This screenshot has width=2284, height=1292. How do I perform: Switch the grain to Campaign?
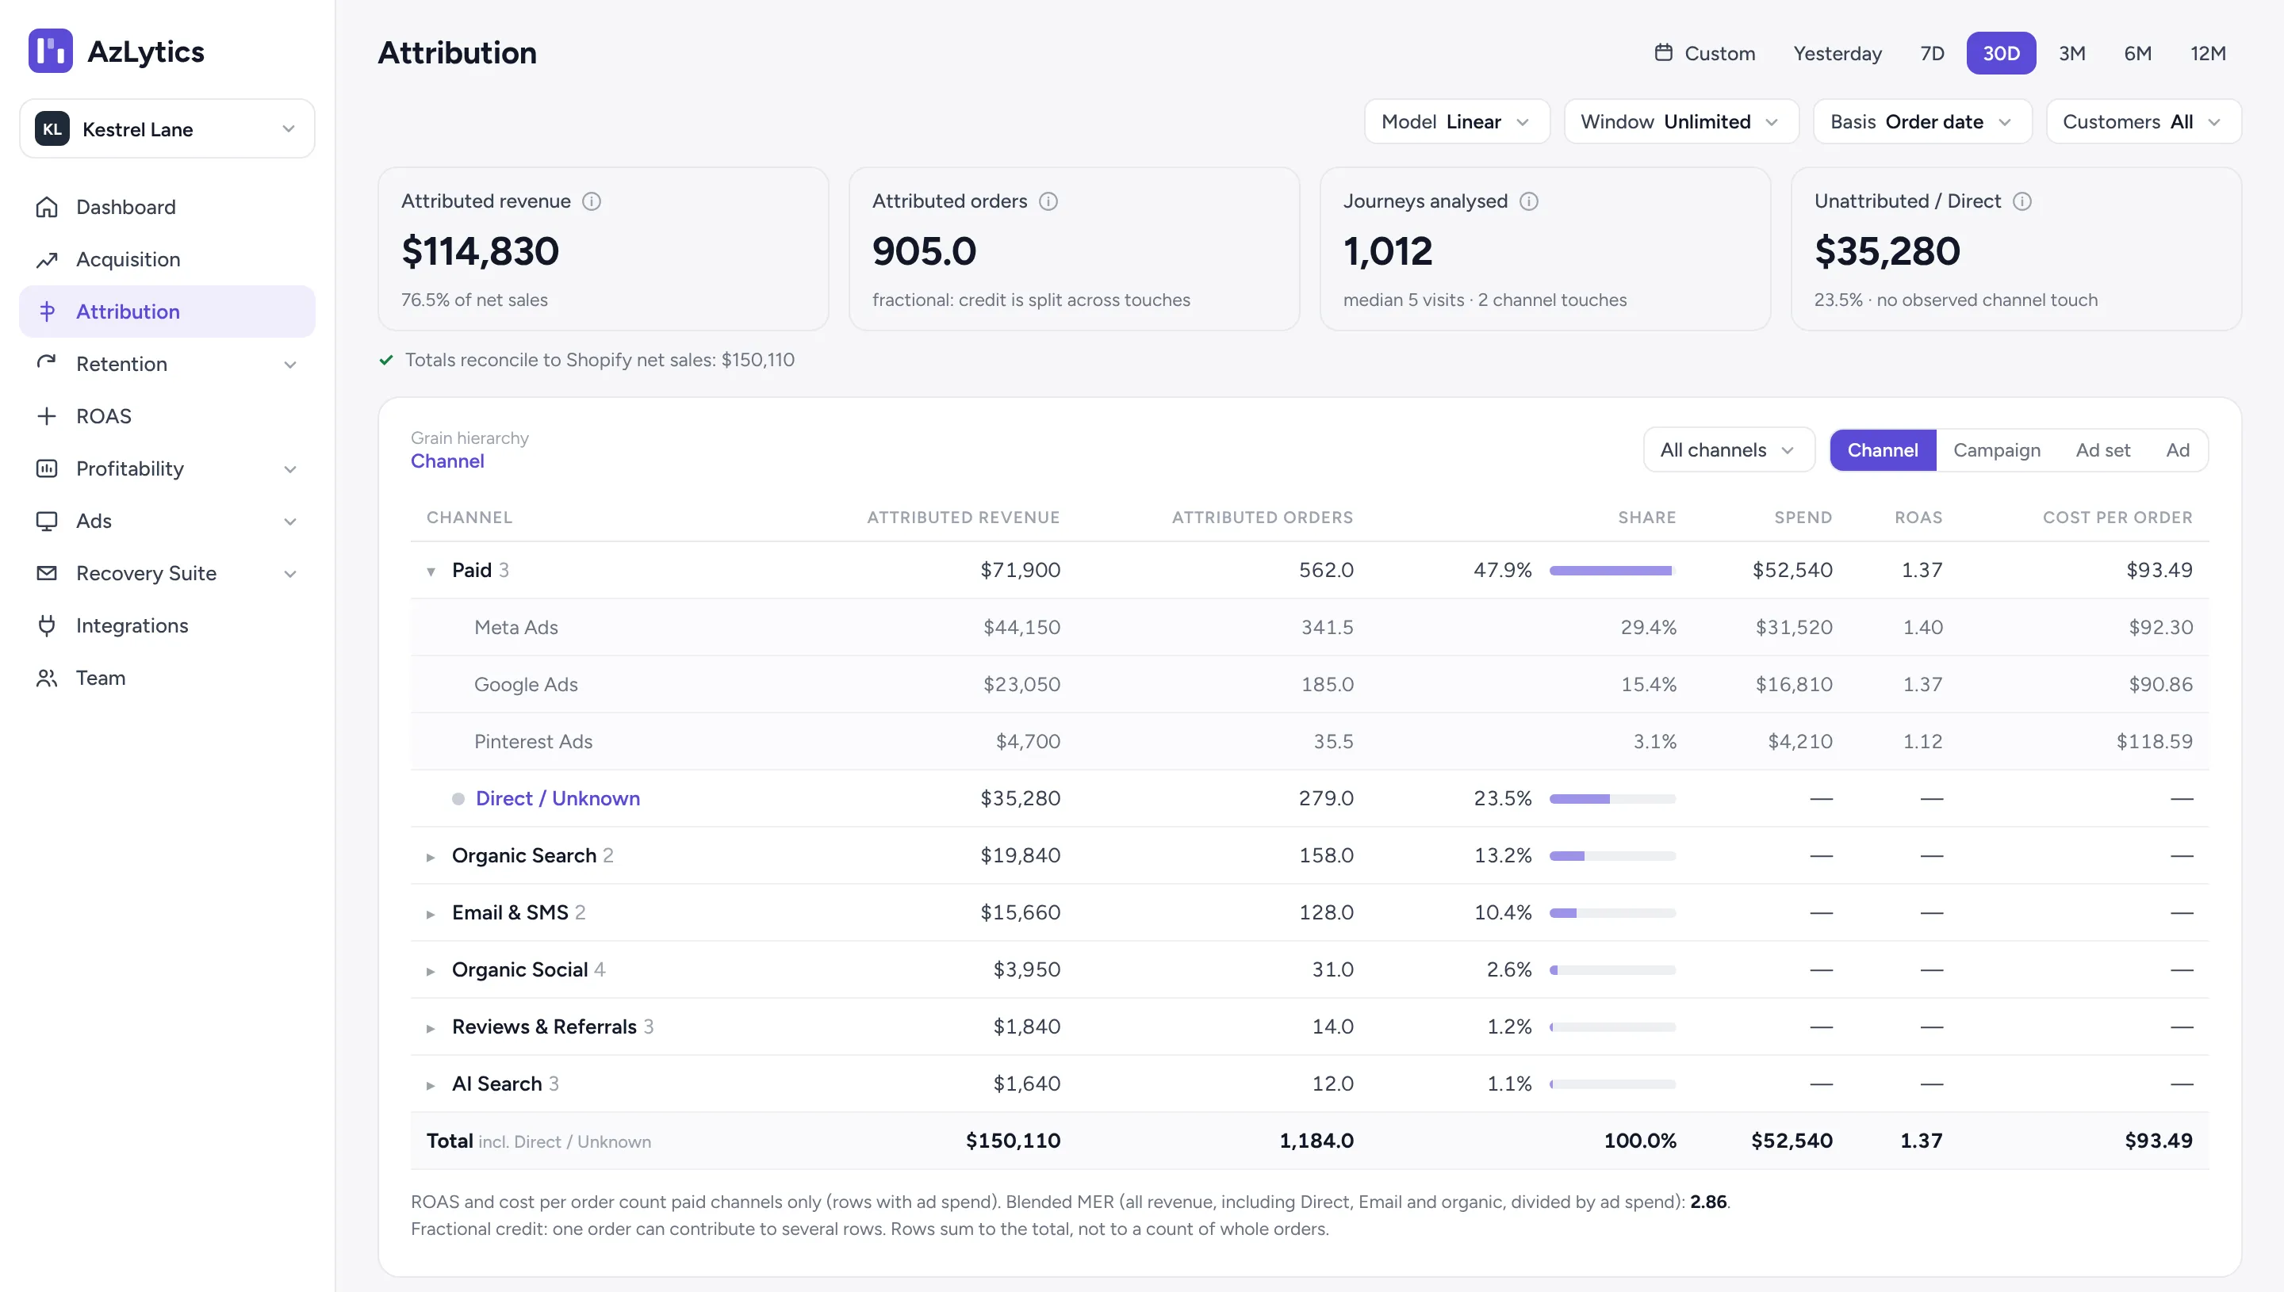click(1996, 450)
